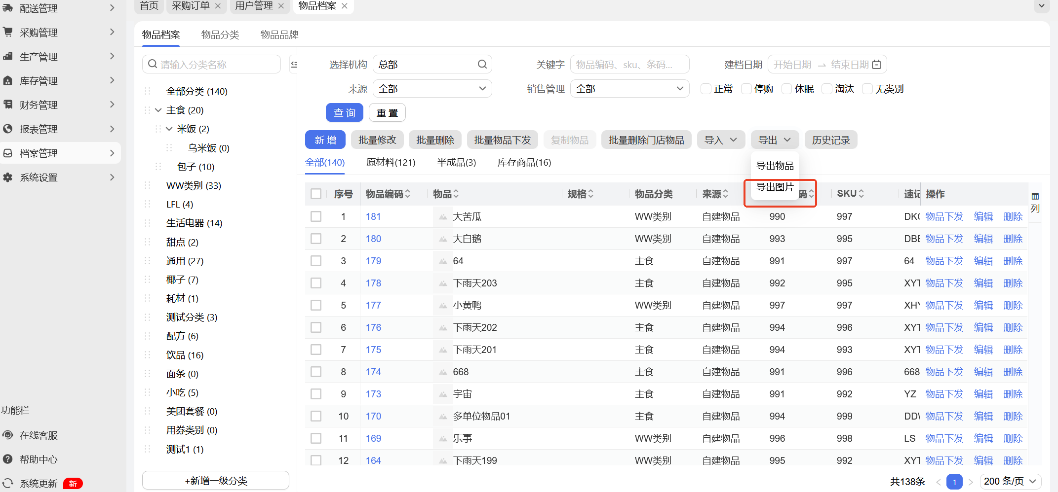Click the system settings gear icon

(8, 177)
